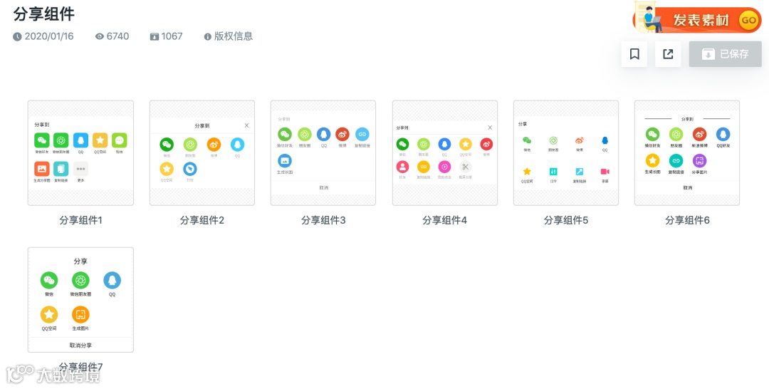Image resolution: width=769 pixels, height=389 pixels.
Task: Click 录屏 video camera icon in 分享组件5
Action: [x=605, y=172]
